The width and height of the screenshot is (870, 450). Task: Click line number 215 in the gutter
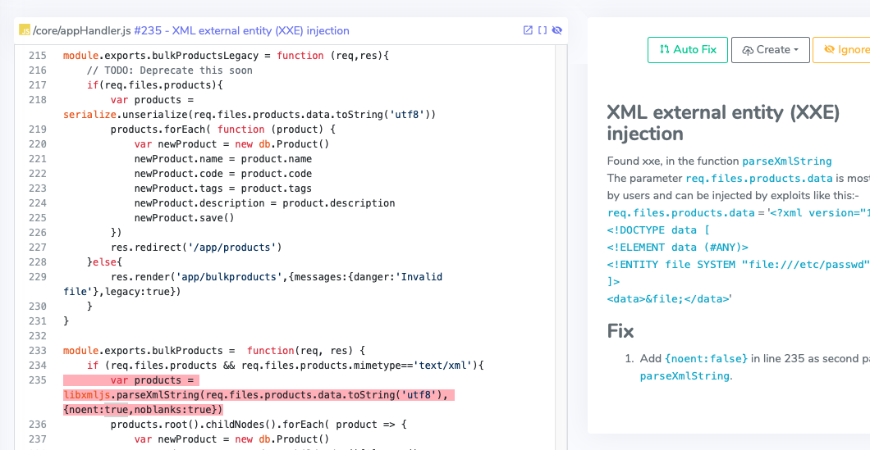click(38, 56)
